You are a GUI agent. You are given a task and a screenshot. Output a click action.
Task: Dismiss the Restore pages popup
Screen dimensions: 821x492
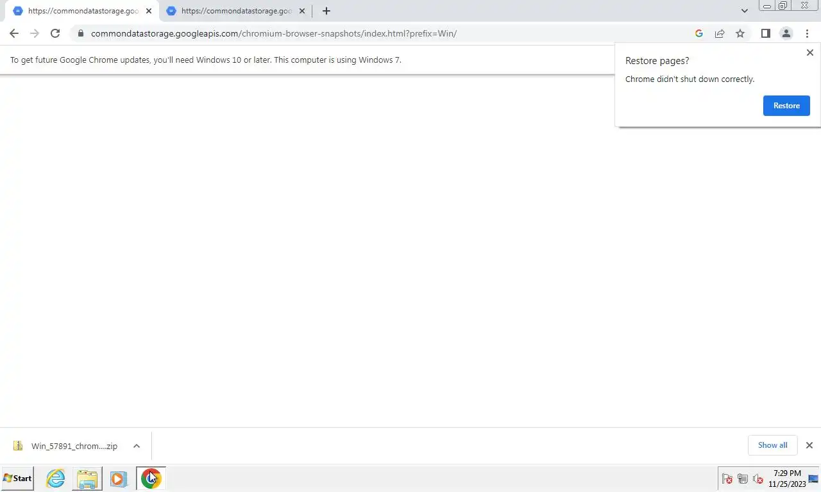click(x=809, y=53)
